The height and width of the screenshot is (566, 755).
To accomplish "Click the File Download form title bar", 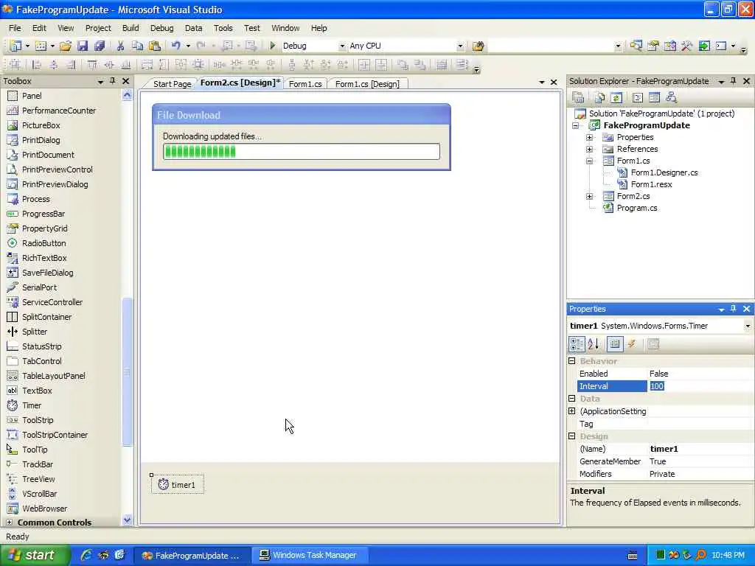I will pyautogui.click(x=302, y=115).
